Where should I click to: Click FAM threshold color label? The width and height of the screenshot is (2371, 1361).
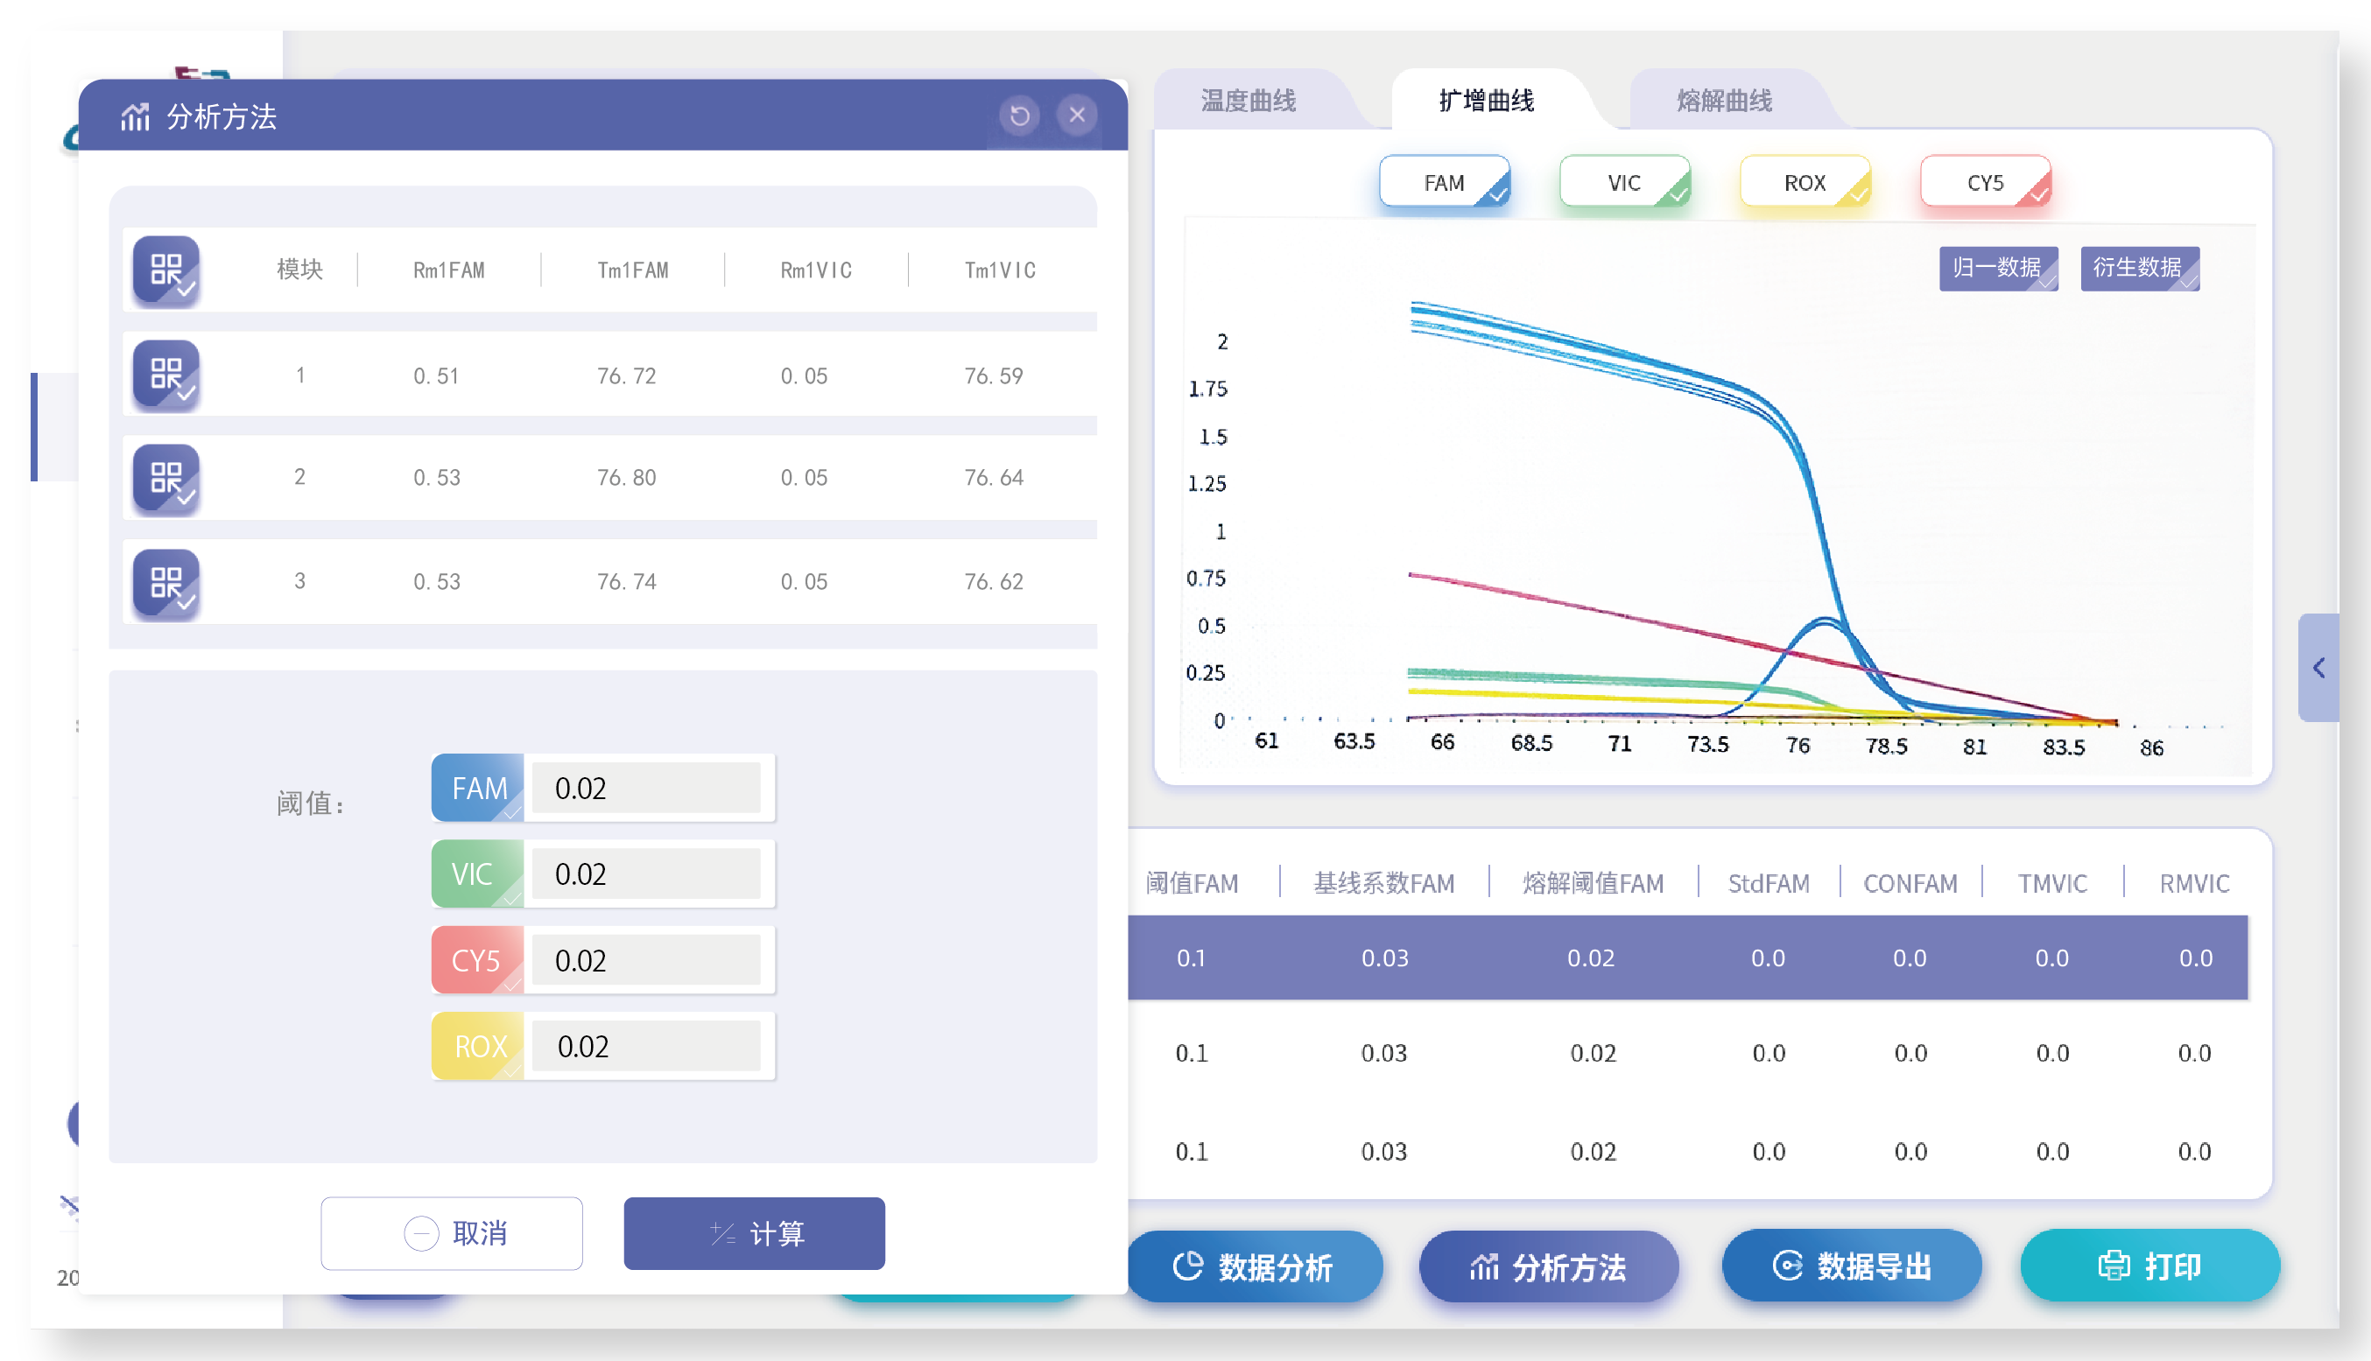coord(478,788)
